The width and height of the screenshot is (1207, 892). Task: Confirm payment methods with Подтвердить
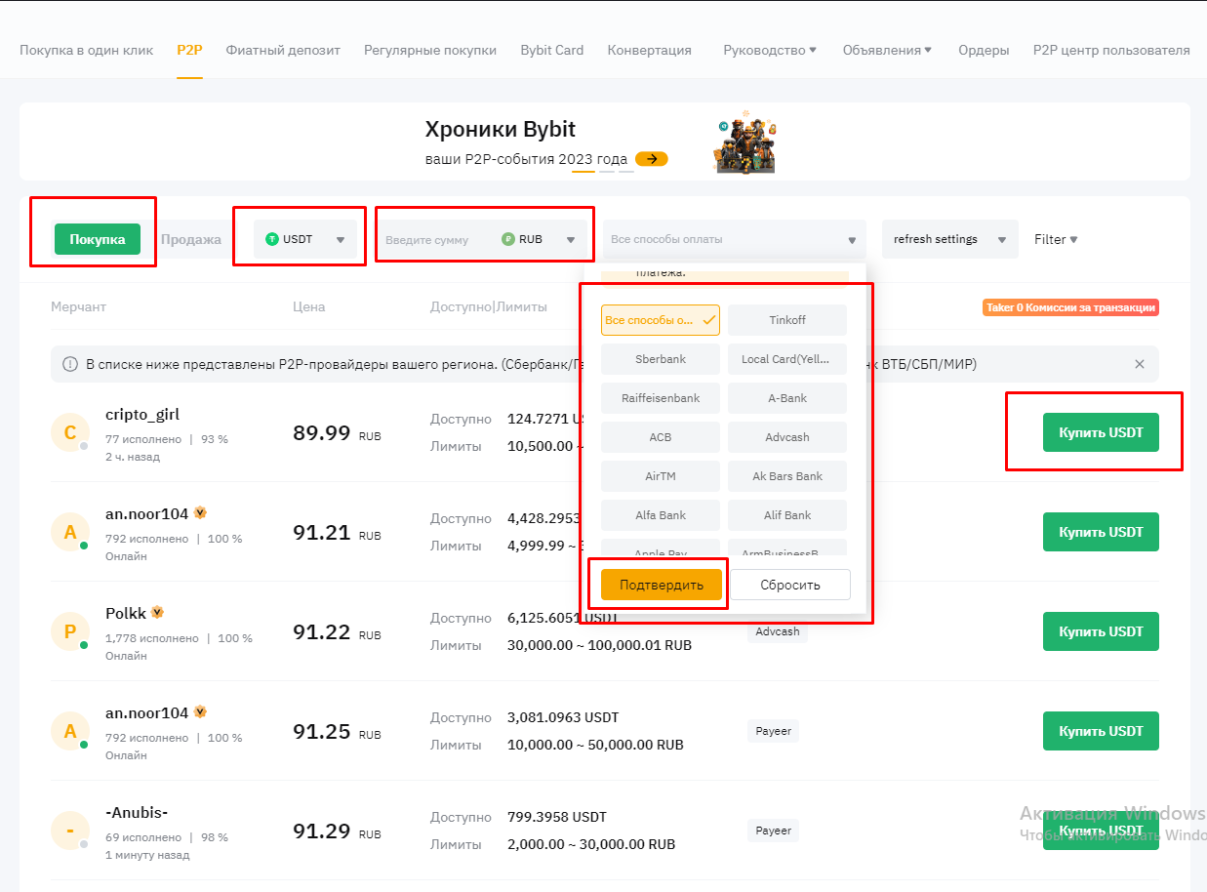(x=661, y=585)
